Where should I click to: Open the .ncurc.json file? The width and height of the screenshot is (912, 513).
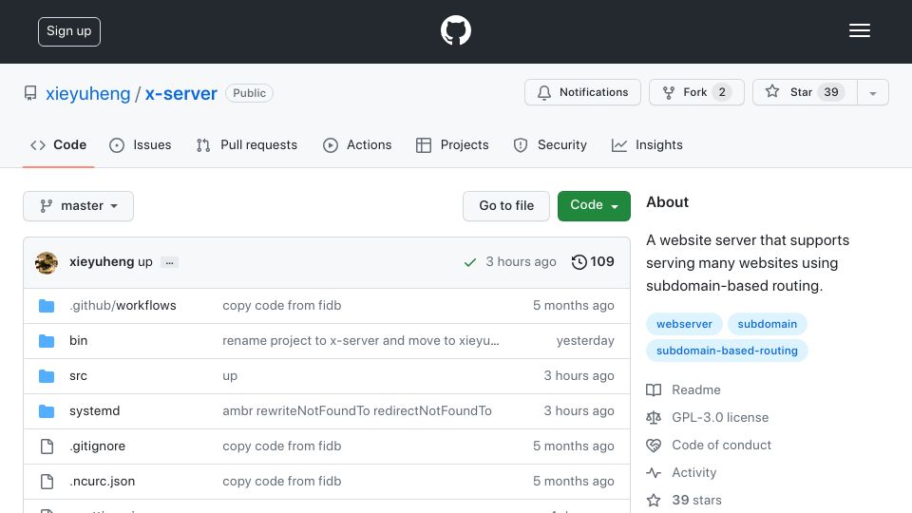click(102, 482)
